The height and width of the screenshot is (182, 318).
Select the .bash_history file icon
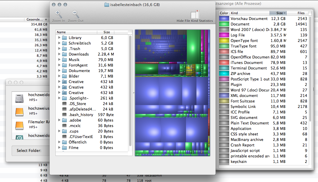(64, 115)
